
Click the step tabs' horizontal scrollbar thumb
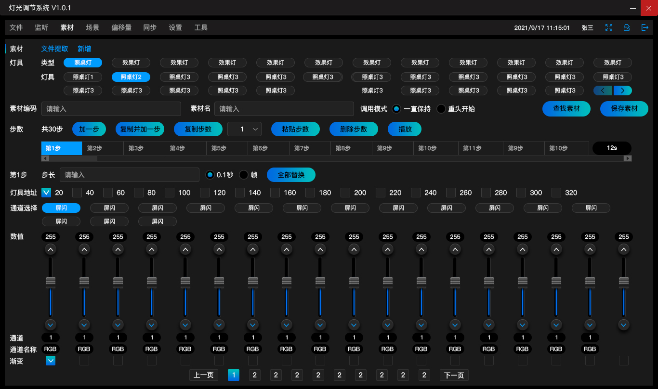click(73, 158)
